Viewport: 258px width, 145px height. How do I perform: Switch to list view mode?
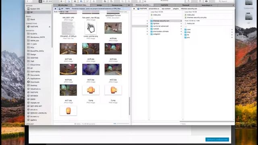[x=44, y=1]
